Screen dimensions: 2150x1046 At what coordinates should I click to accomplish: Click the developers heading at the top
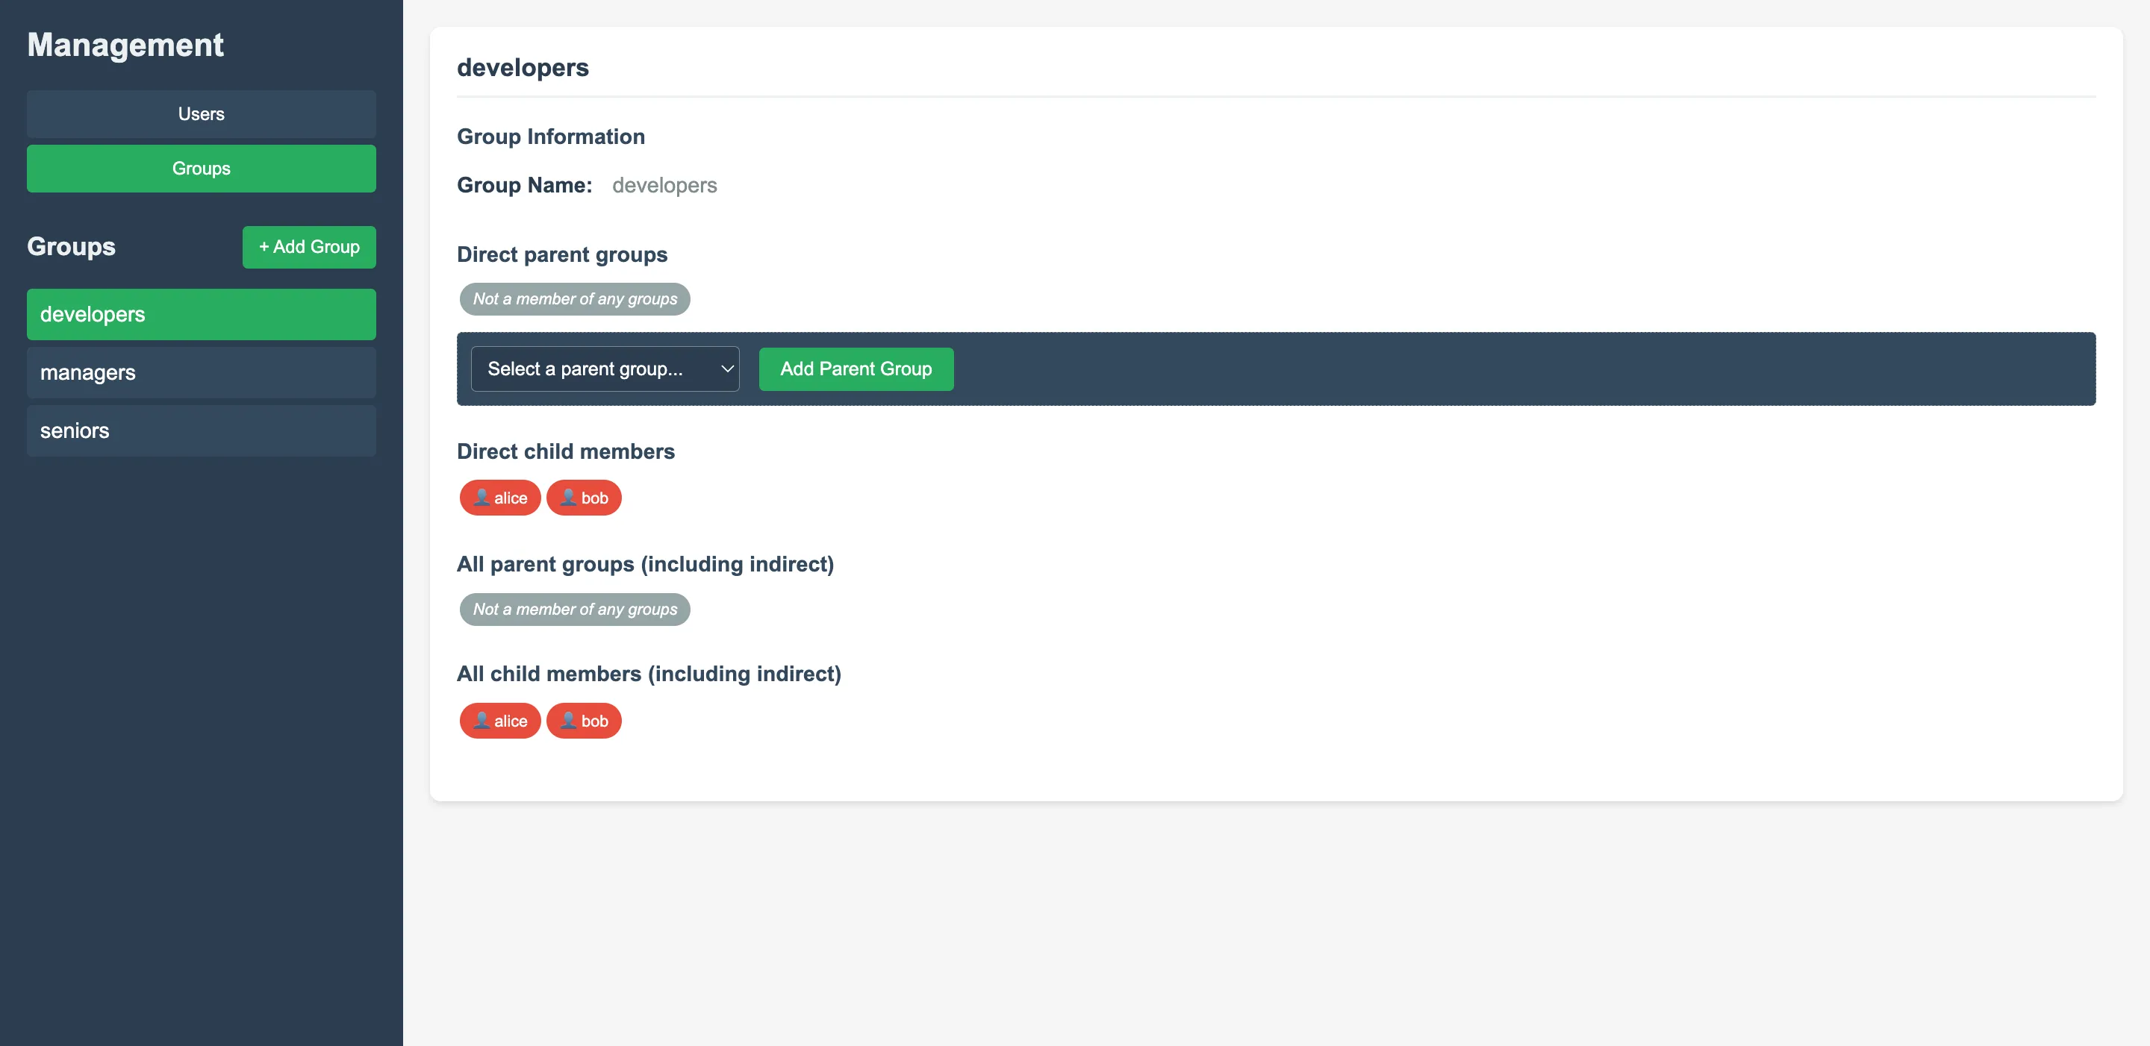click(x=523, y=68)
